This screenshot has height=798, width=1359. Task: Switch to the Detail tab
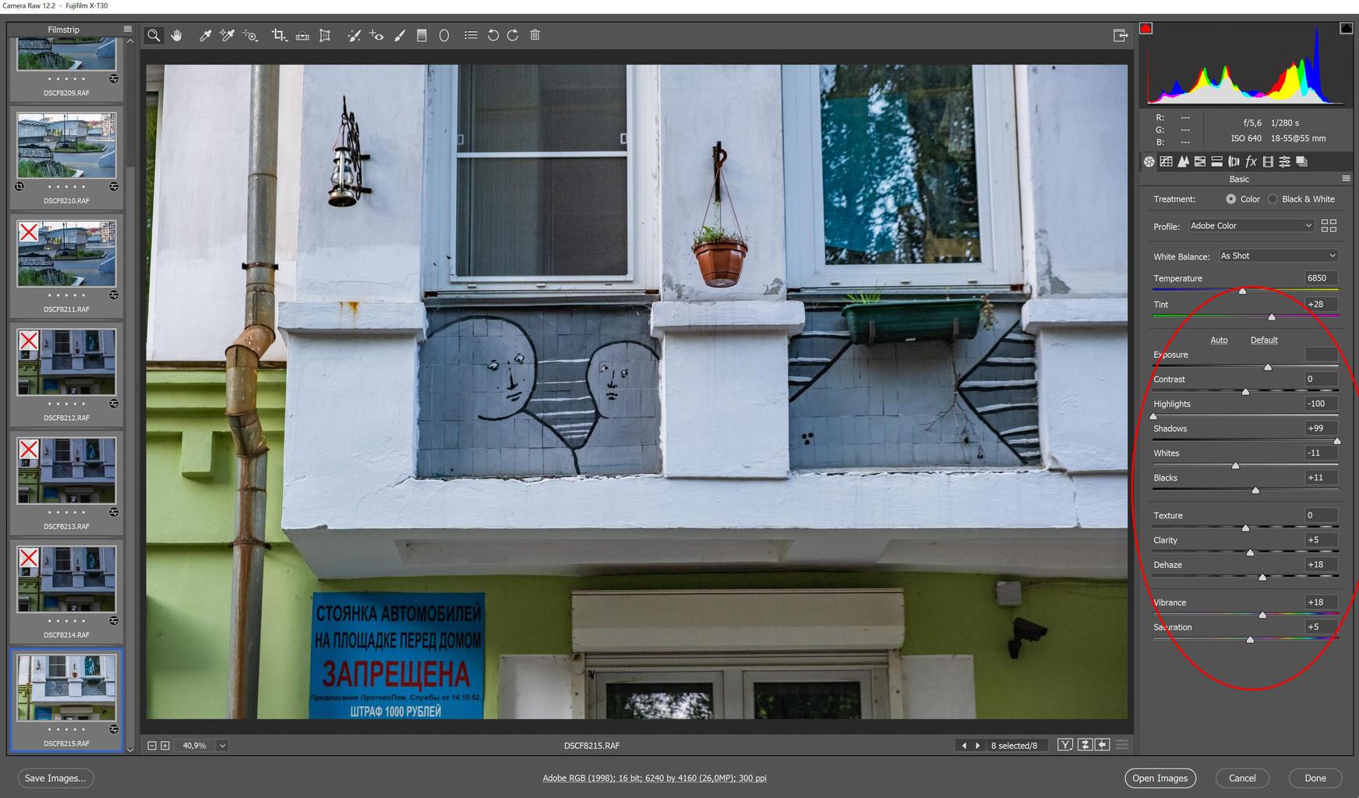pos(1183,161)
